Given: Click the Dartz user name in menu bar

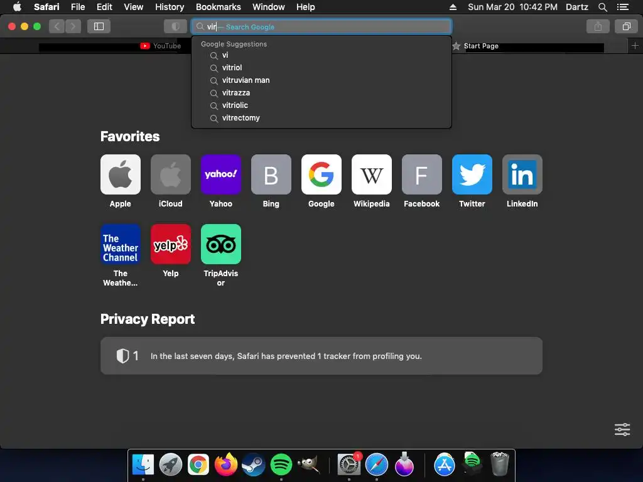Looking at the screenshot, I should pyautogui.click(x=576, y=7).
